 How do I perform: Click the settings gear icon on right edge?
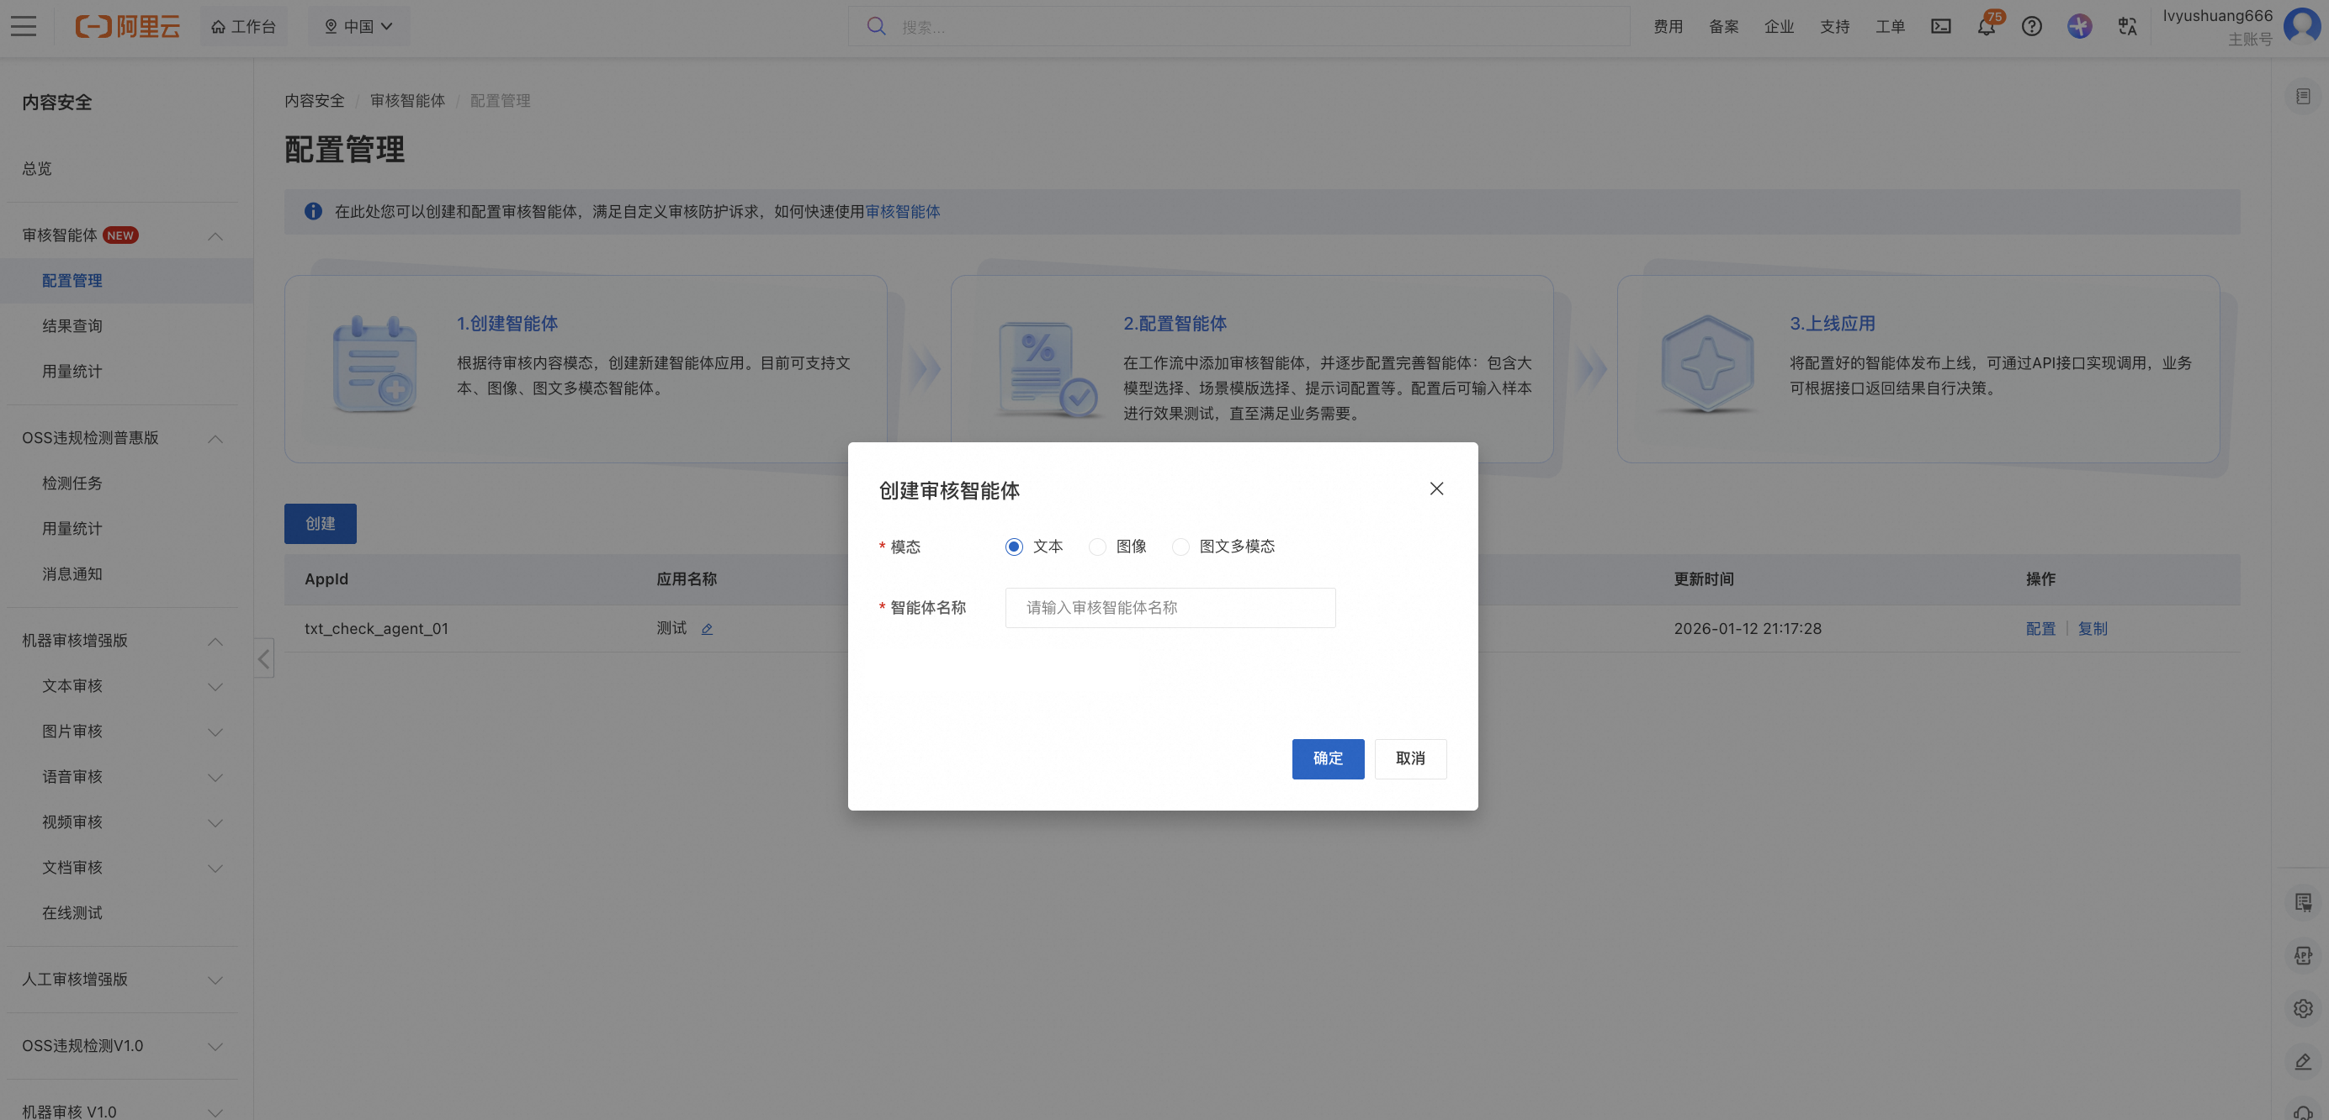[x=2302, y=1009]
